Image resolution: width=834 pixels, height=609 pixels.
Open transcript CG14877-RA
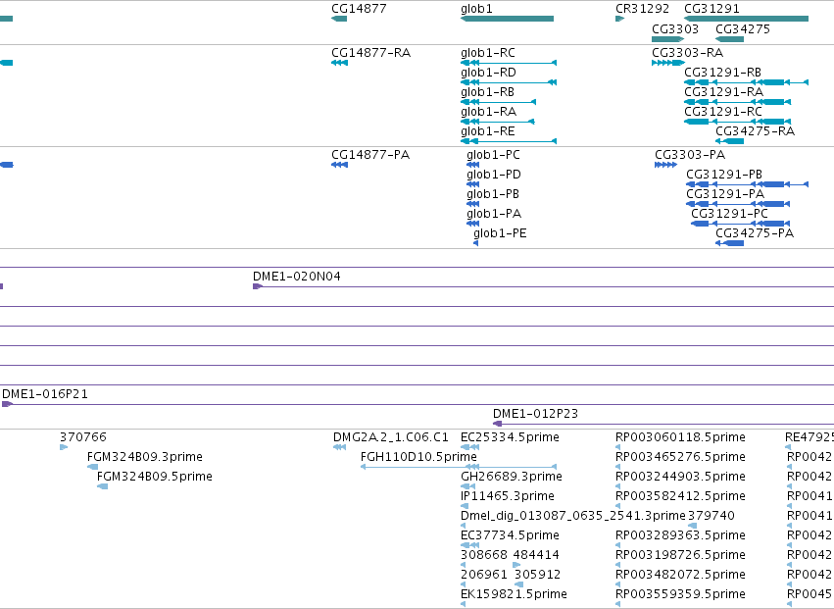point(370,53)
